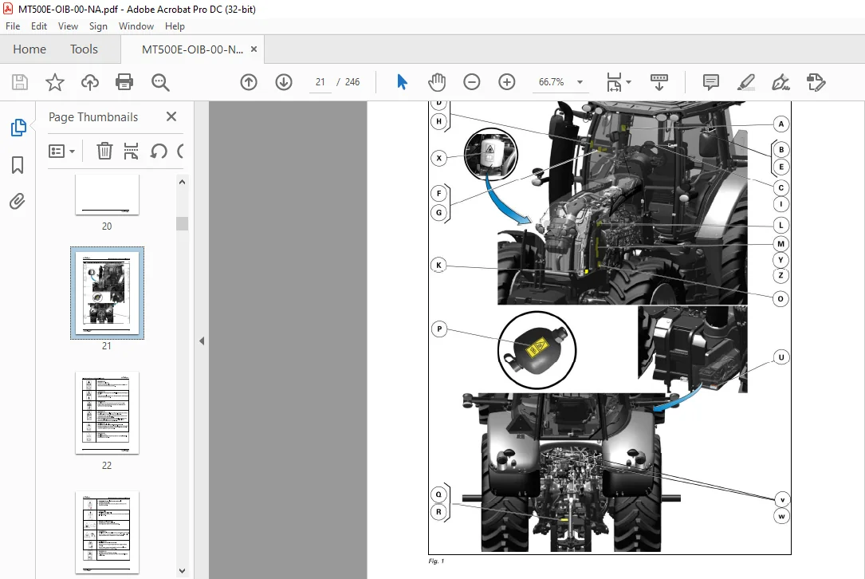Click thumbnail scrollbar up arrow

(x=182, y=182)
